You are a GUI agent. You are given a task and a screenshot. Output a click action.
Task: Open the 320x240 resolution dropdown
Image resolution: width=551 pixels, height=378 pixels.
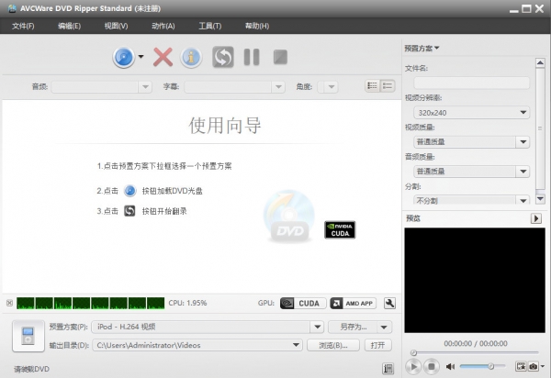click(472, 113)
